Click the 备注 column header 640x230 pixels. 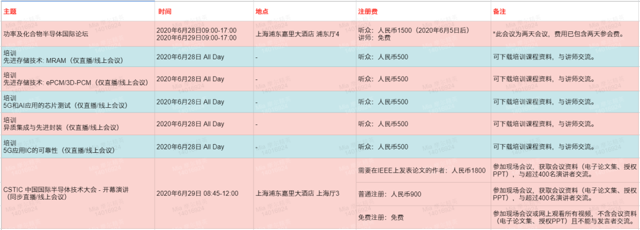[x=565, y=11]
